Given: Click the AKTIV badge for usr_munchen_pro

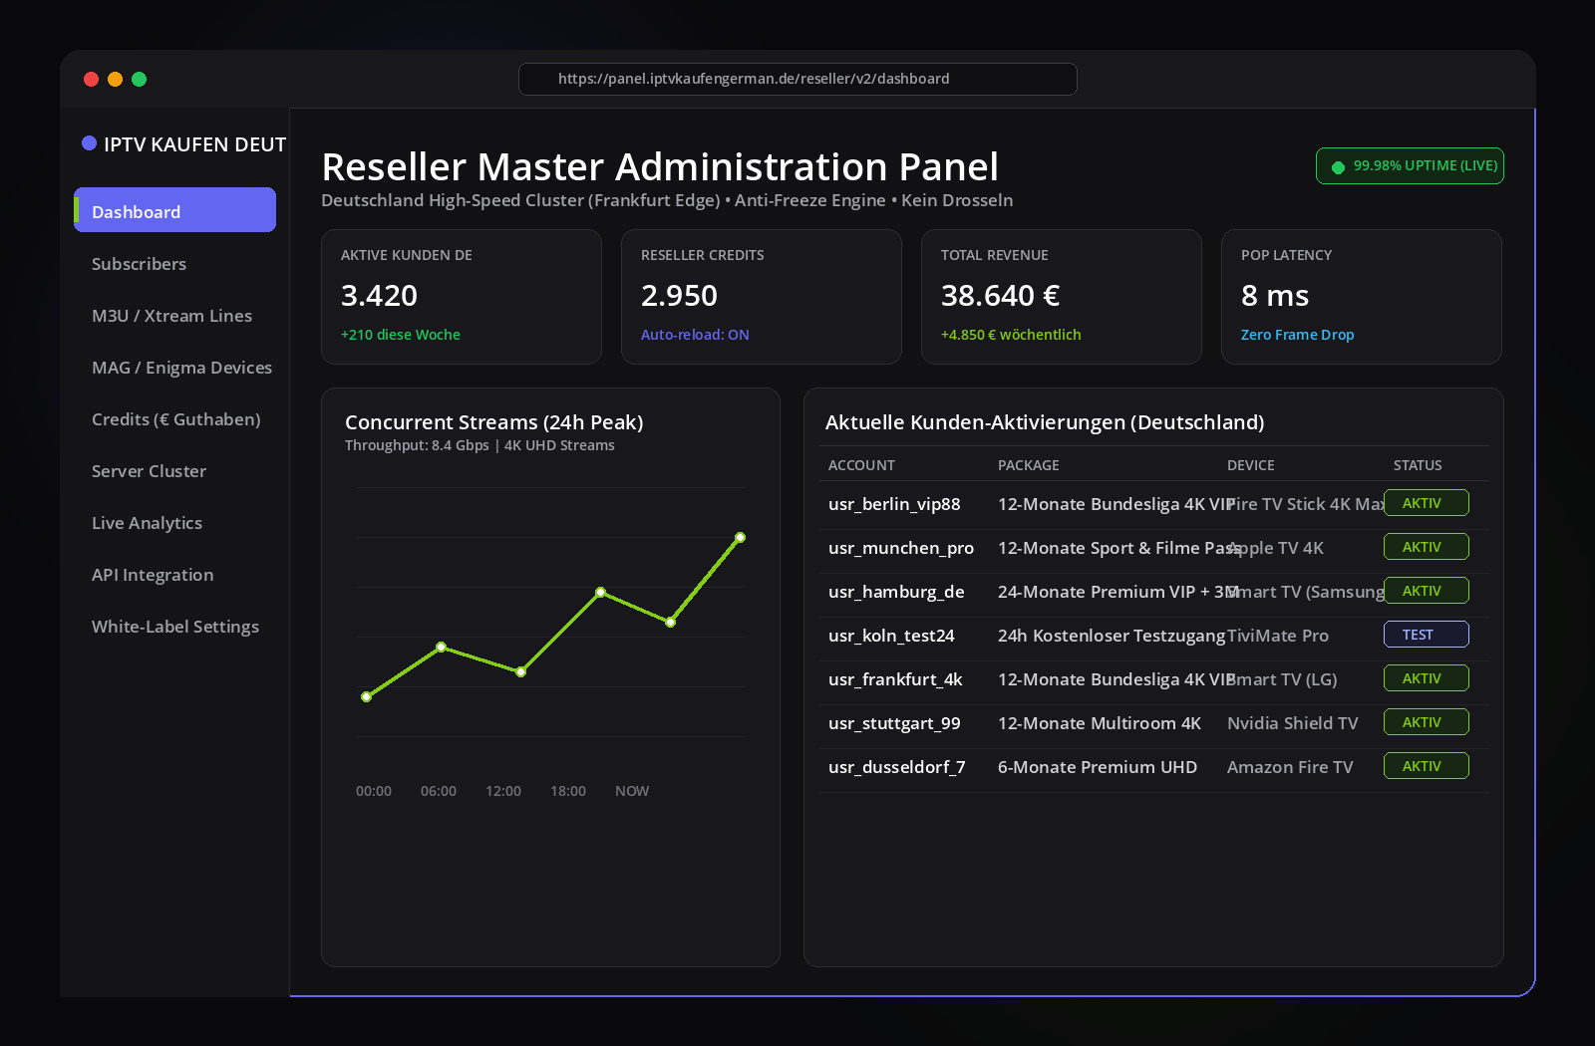Looking at the screenshot, I should [1426, 547].
